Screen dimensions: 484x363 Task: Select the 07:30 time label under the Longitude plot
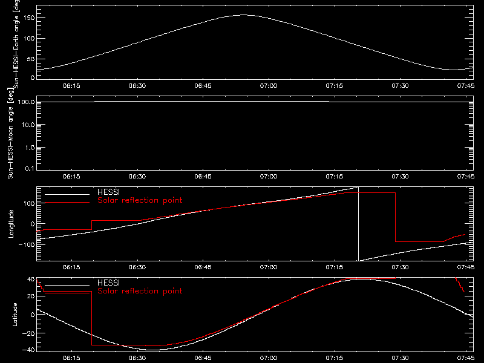400,267
